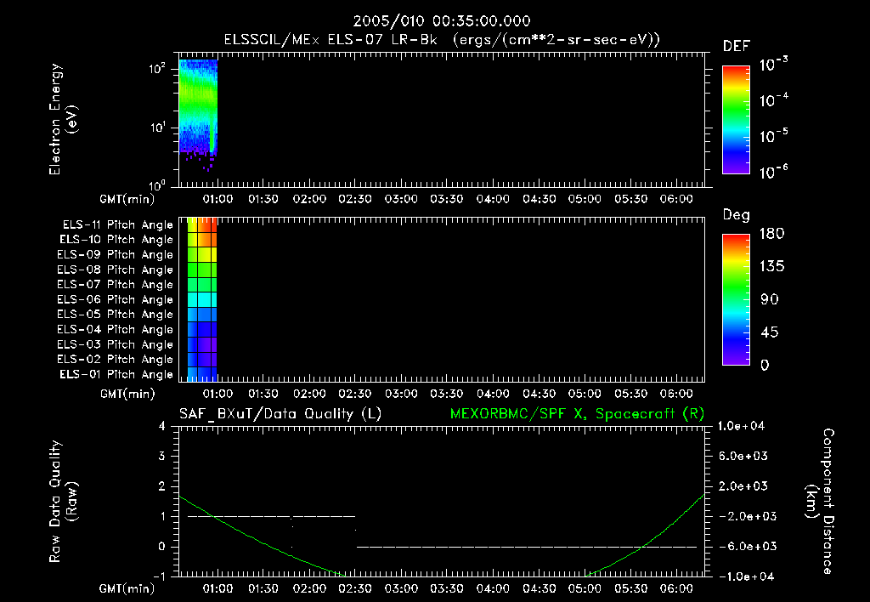Select the ELS-04 Pitch Angle row label
The height and width of the screenshot is (602, 870).
(x=115, y=329)
